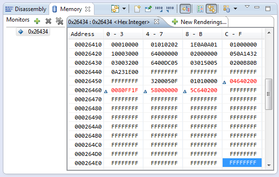
Task: Select cell 050A1432
Action: pyautogui.click(x=243, y=54)
